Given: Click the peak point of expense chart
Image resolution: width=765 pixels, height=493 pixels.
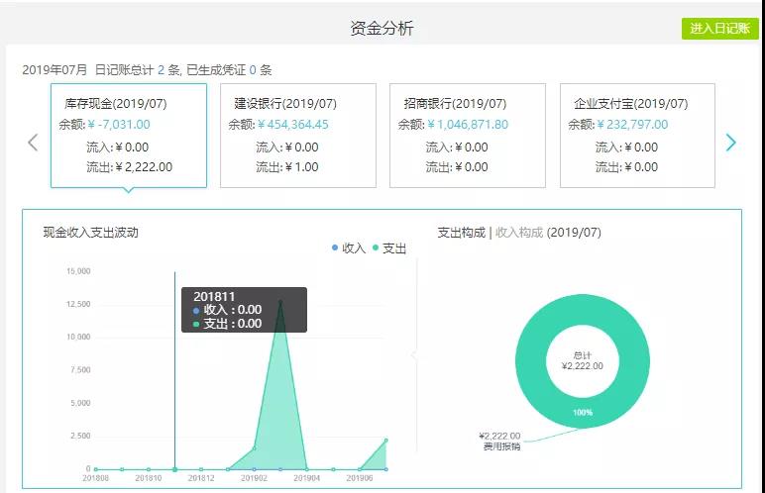Looking at the screenshot, I should coord(280,302).
